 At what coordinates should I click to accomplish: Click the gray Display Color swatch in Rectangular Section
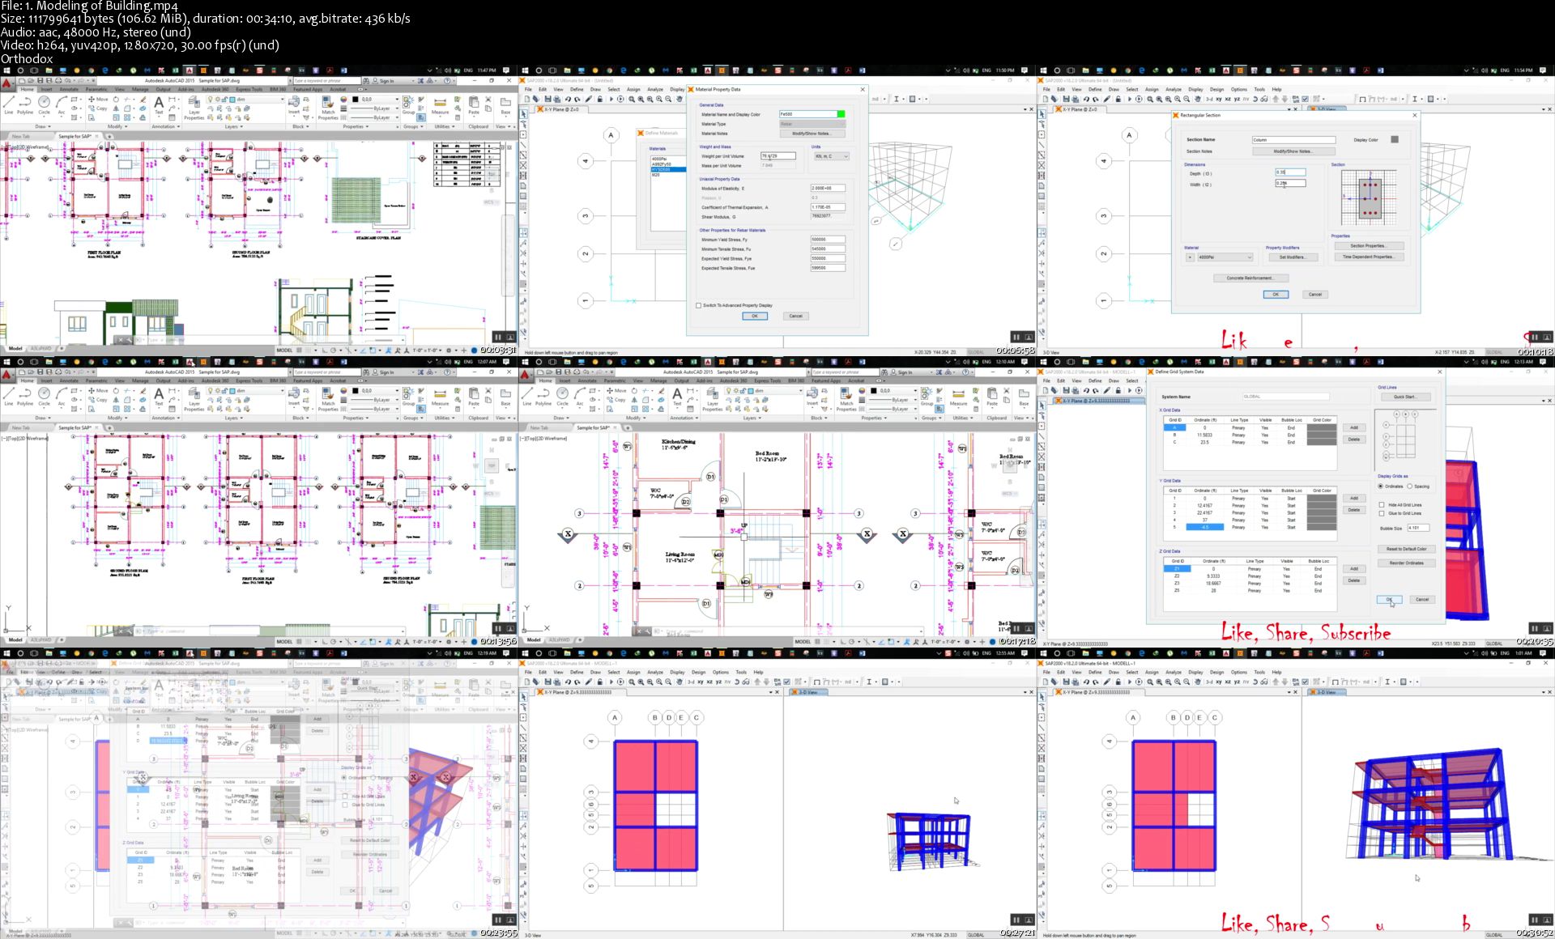coord(1395,139)
